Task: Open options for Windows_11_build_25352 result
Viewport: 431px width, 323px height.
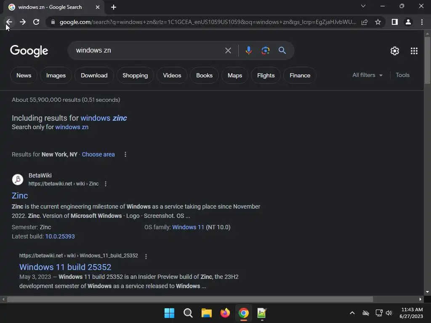Action: coord(146,256)
